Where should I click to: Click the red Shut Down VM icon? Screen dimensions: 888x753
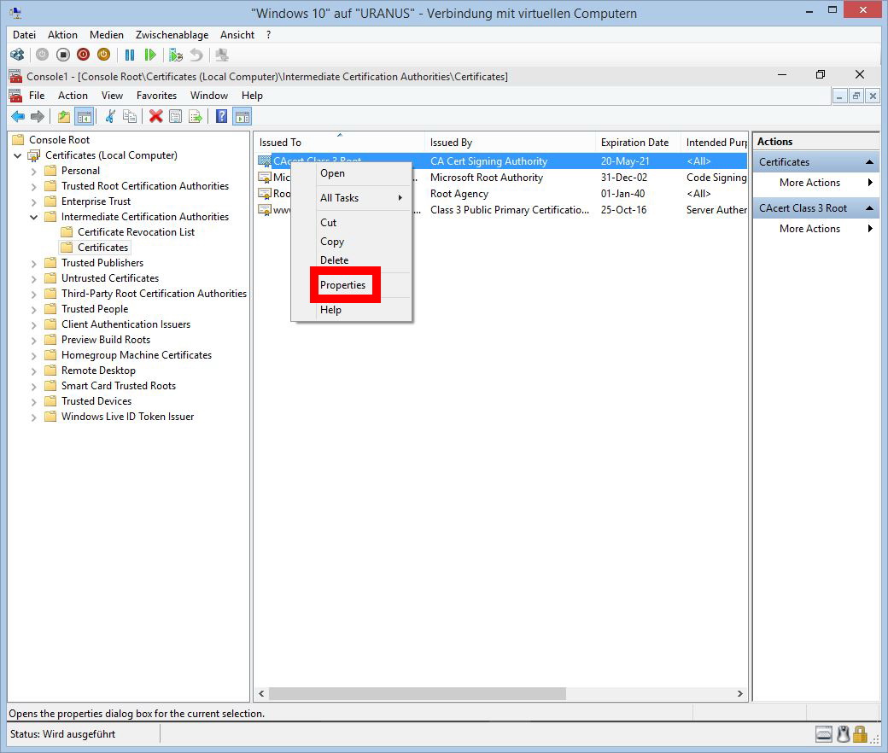[83, 55]
